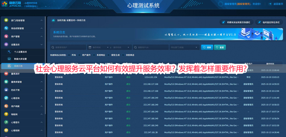
Task: Open 个人设置选项 submenu item
Action: (23, 52)
